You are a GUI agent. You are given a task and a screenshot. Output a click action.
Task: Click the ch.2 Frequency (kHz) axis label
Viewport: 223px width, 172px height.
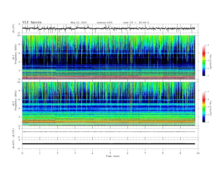(15, 100)
